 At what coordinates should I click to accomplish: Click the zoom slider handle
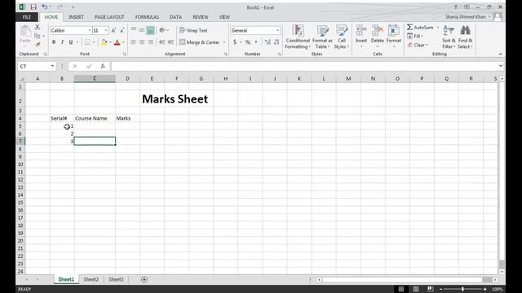click(462, 289)
